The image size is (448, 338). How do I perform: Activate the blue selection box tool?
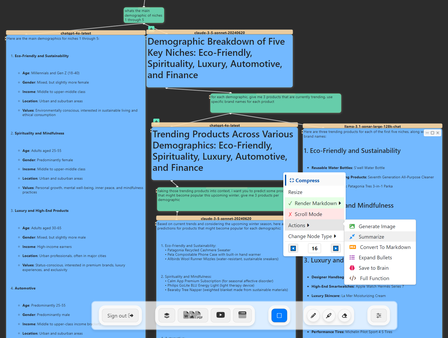pos(279,315)
